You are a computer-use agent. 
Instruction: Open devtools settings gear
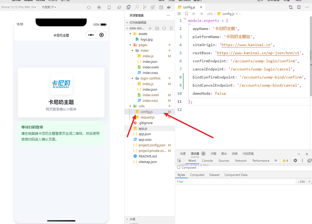[x=295, y=161]
